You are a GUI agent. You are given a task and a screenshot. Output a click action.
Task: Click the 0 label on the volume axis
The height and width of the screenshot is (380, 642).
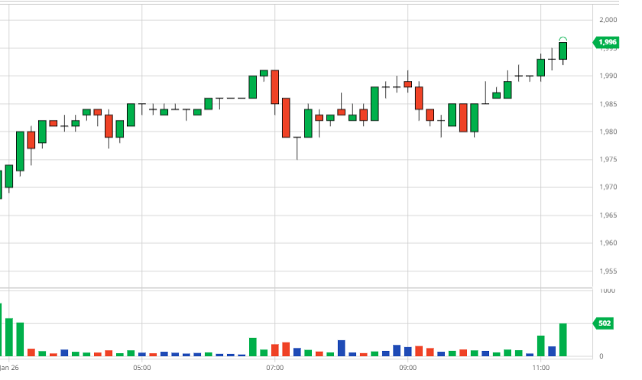click(x=601, y=356)
